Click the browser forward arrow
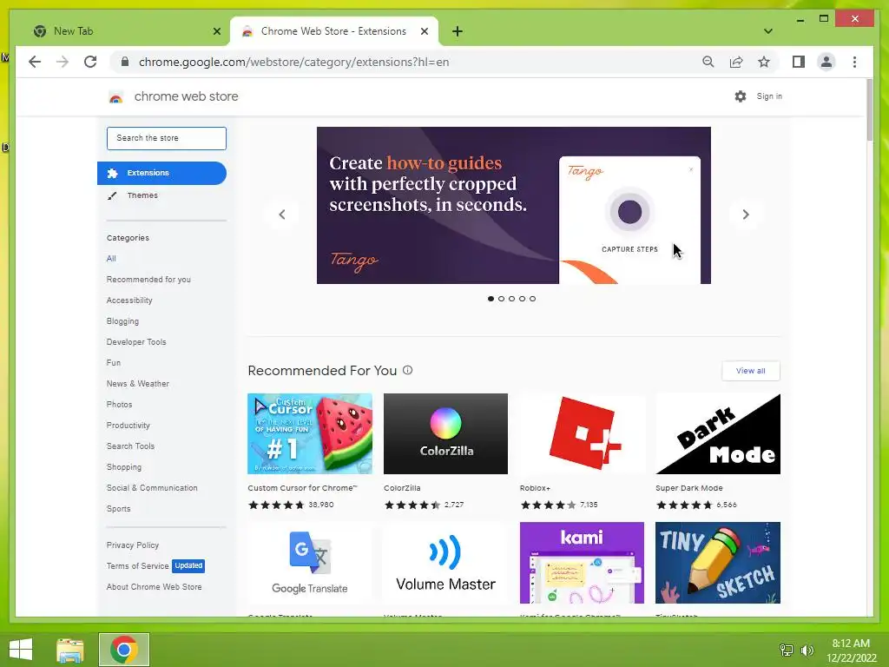Viewport: 889px width, 667px height. 63,62
